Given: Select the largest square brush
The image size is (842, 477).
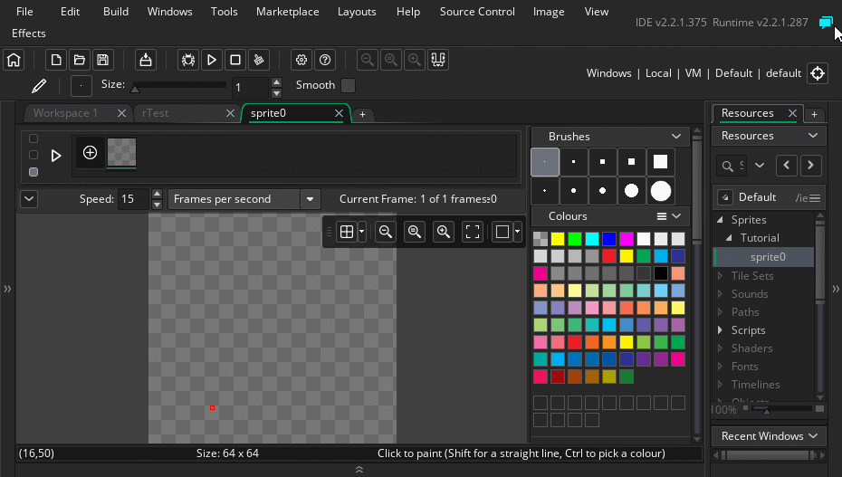Looking at the screenshot, I should pyautogui.click(x=661, y=161).
